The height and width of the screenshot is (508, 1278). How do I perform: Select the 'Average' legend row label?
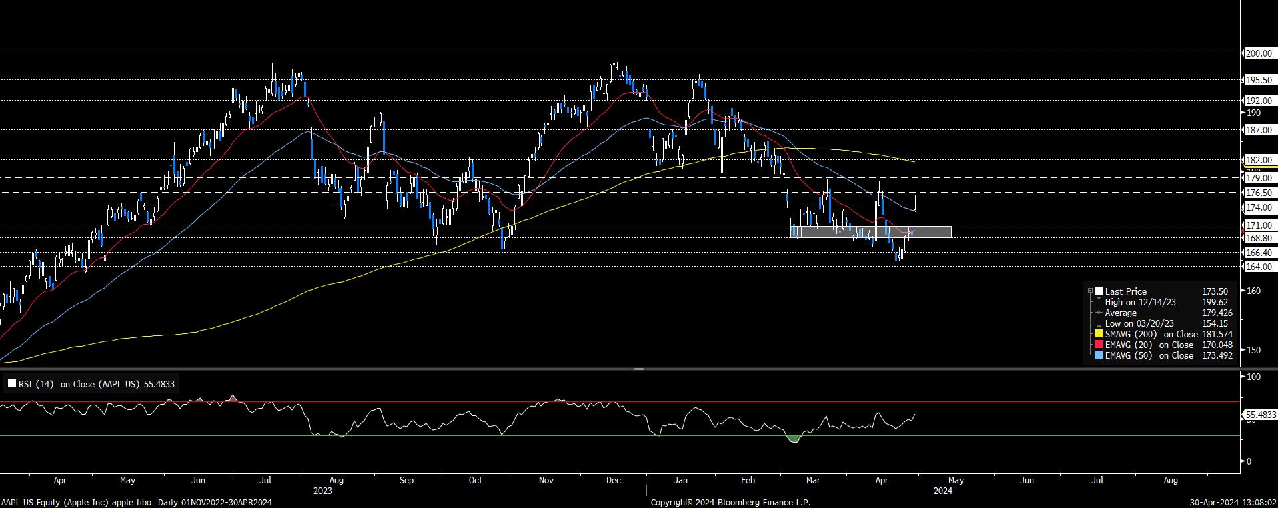click(1121, 313)
